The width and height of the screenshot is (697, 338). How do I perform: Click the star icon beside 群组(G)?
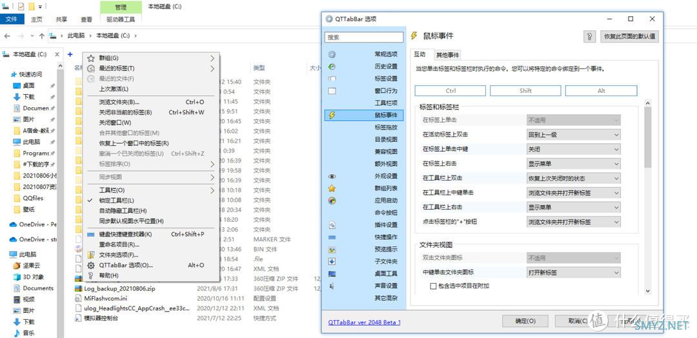pos(91,58)
